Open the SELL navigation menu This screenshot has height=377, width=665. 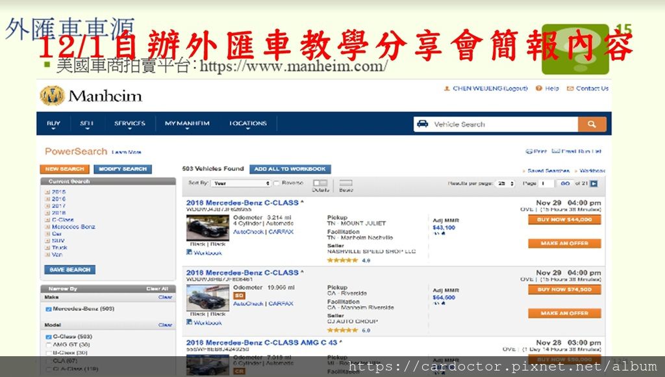tap(86, 123)
